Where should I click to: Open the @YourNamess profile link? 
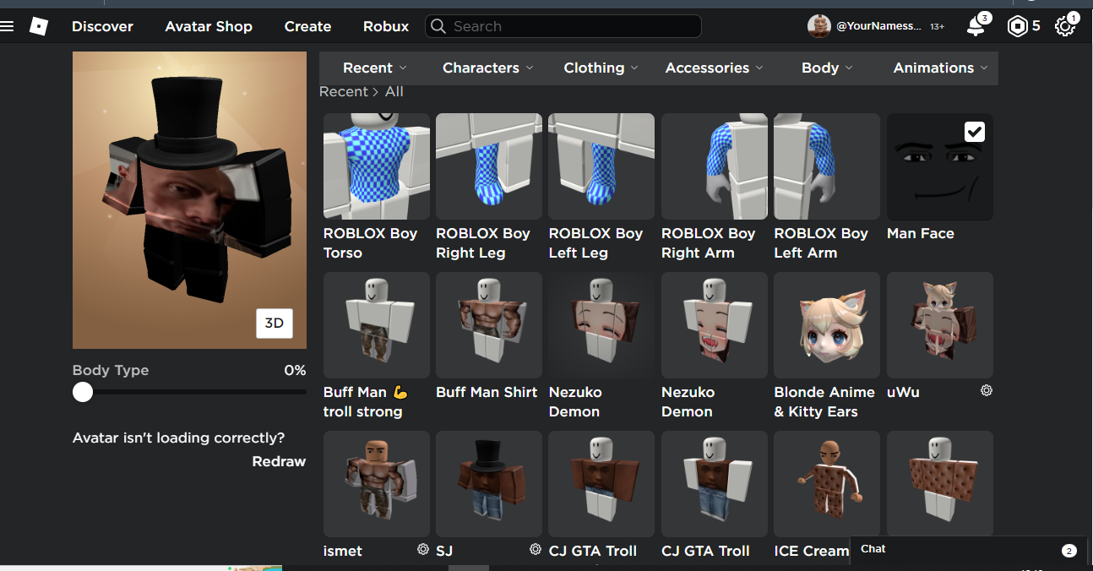(878, 26)
